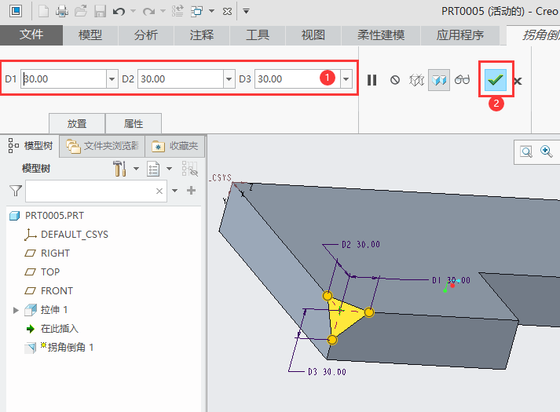
Task: Toggle the attached shaded preview mode
Action: [x=438, y=80]
